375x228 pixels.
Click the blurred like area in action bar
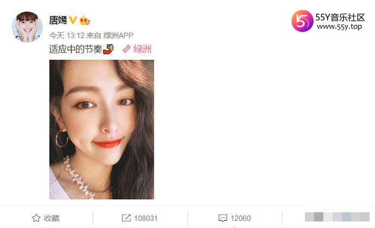coord(337,217)
